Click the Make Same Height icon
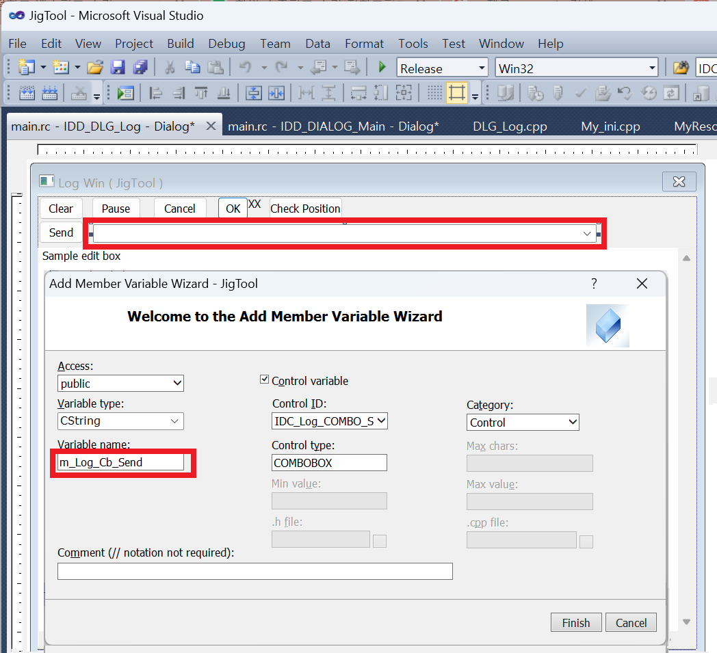The height and width of the screenshot is (653, 717). click(x=381, y=93)
